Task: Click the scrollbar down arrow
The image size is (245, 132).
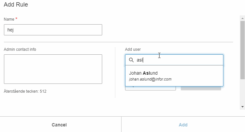Action: click(242, 106)
